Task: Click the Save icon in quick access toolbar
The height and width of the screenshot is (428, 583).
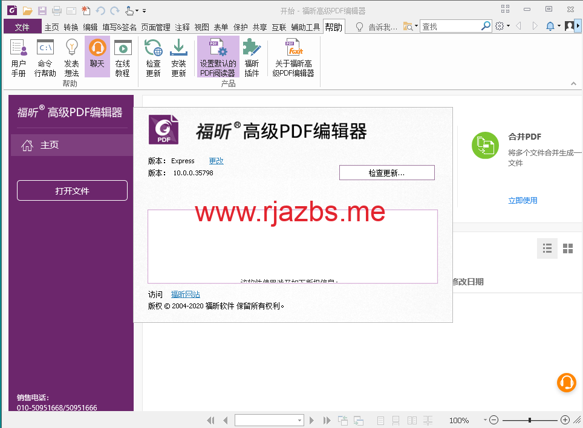Action: [x=42, y=11]
